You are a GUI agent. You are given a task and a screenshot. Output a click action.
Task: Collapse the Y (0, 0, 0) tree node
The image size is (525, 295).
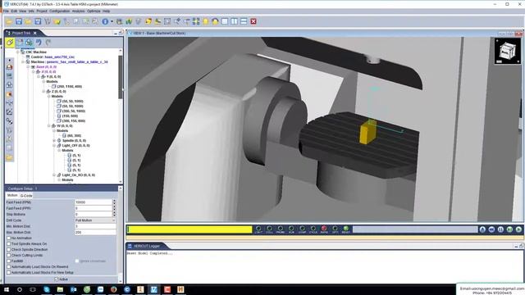coord(39,76)
